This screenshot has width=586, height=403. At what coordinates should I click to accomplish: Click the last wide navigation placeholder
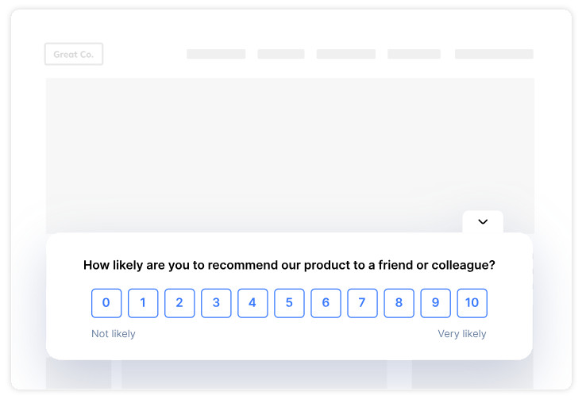494,54
